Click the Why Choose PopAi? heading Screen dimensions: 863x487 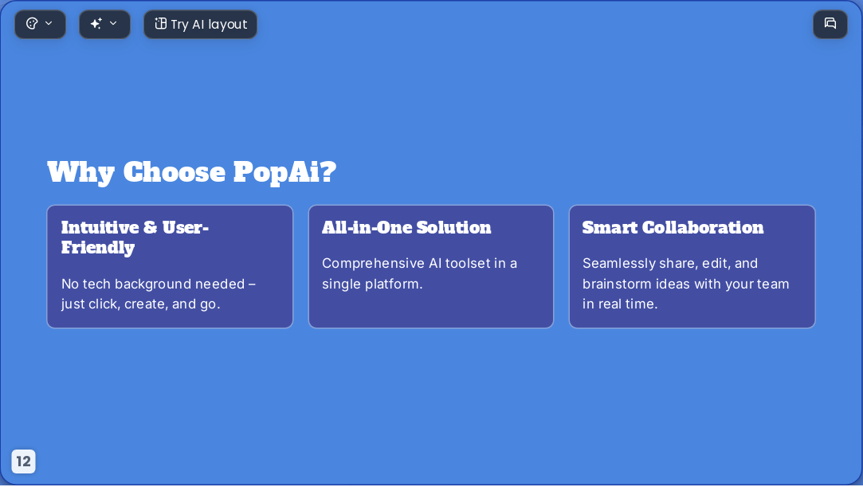click(x=191, y=172)
